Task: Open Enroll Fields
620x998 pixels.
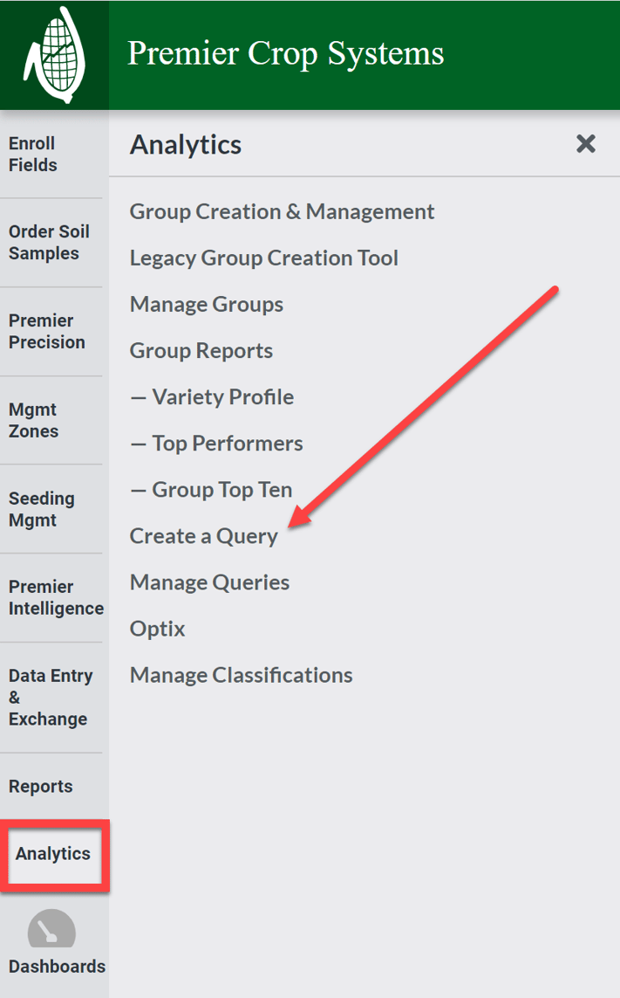Action: click(x=35, y=154)
